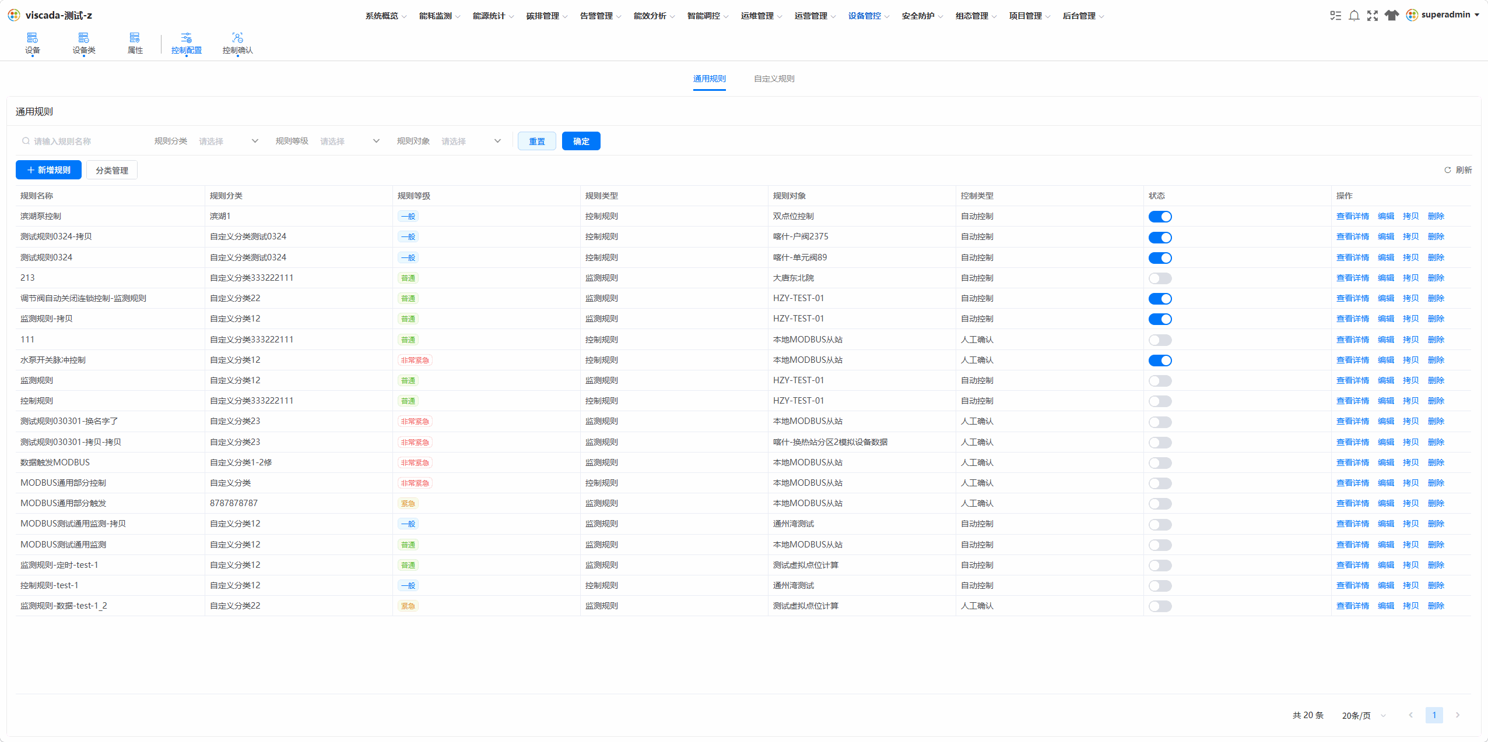Expand the 规则等级 dropdown filter
This screenshot has width=1488, height=742.
(349, 141)
